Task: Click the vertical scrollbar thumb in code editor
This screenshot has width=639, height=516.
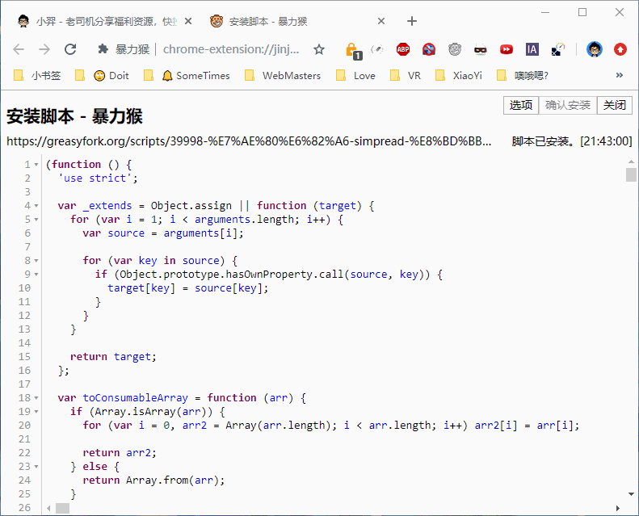Action: coord(631,174)
